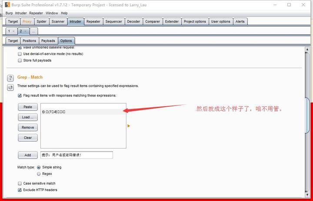Click the vertical scrollbar down arrow
The image size is (313, 201).
click(307, 194)
